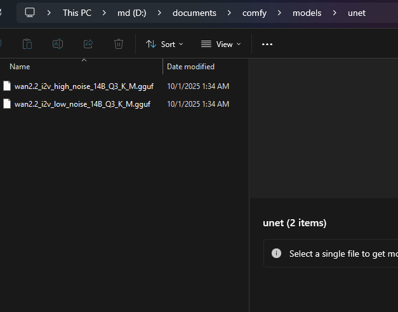This screenshot has height=312, width=398.
Task: Click the Delete trash can icon
Action: (x=119, y=44)
